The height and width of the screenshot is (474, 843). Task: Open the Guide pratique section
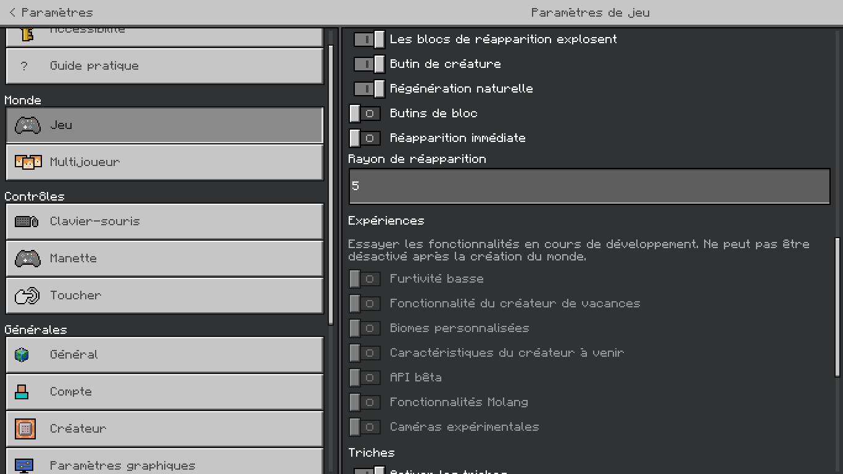[164, 66]
